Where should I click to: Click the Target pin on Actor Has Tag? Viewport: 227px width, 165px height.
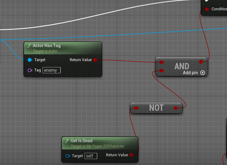pyautogui.click(x=30, y=60)
